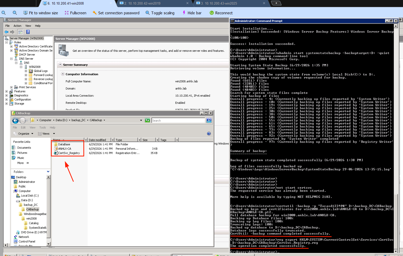Open Server Manager Action menu
This screenshot has height=256, width=403.
17,26
